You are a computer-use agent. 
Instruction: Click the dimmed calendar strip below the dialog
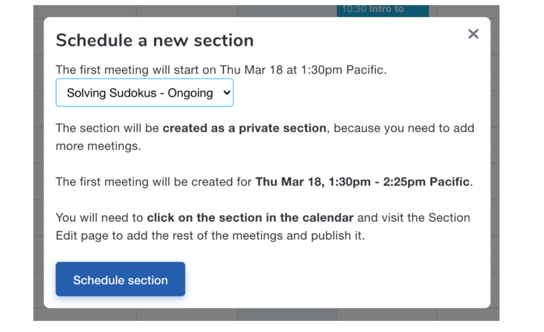point(266,314)
